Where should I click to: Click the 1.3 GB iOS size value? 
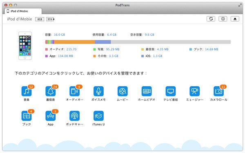[158, 56]
